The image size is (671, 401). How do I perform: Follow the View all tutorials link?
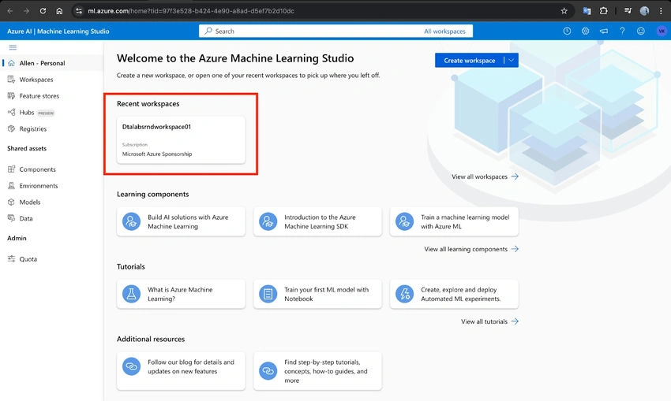coord(489,321)
